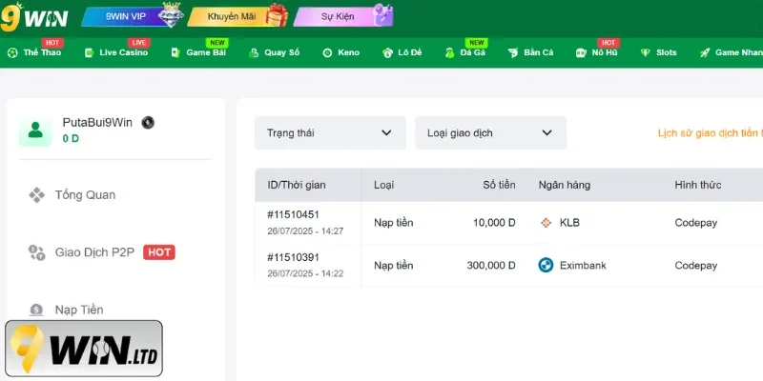
Task: Click the Eximbank logo icon
Action: tap(546, 266)
